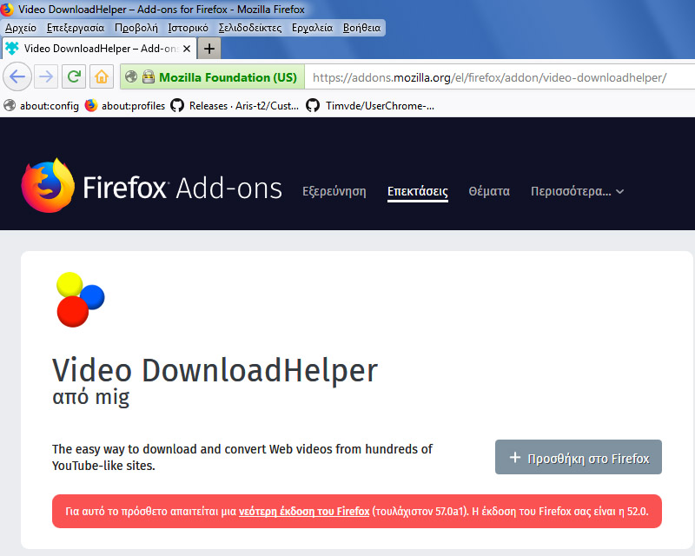Click the URL address field
This screenshot has height=556, width=695.
(x=499, y=77)
